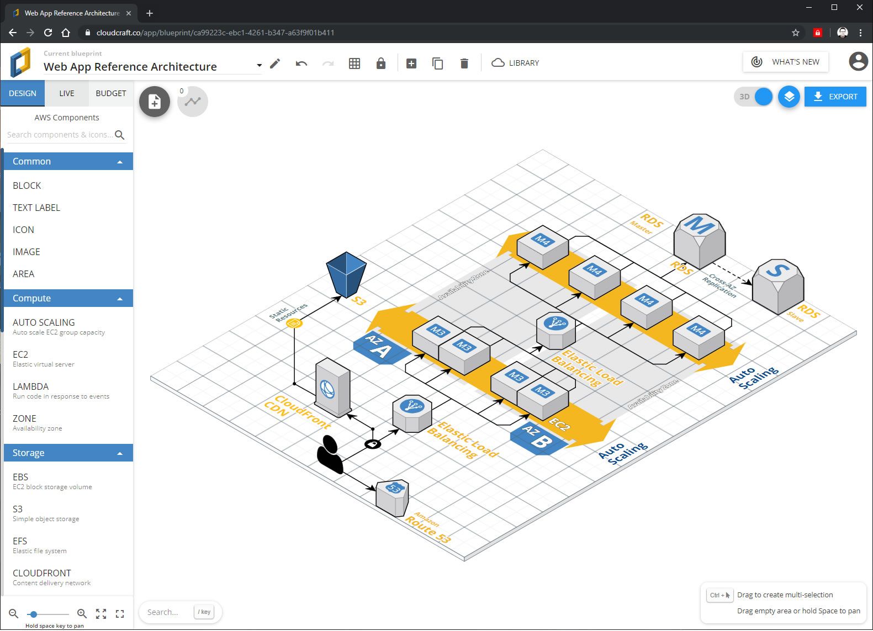Click the redo arrow icon

coord(328,63)
